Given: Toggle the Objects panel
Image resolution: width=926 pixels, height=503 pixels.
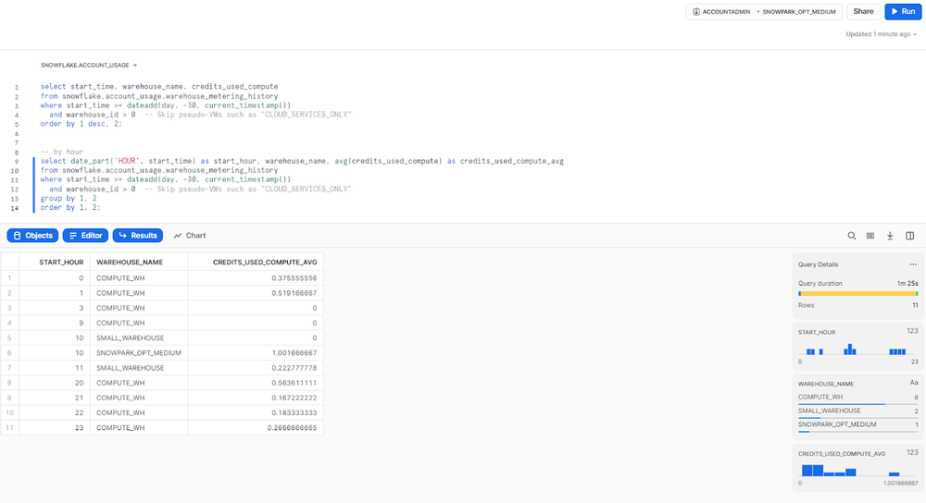Looking at the screenshot, I should tap(32, 236).
